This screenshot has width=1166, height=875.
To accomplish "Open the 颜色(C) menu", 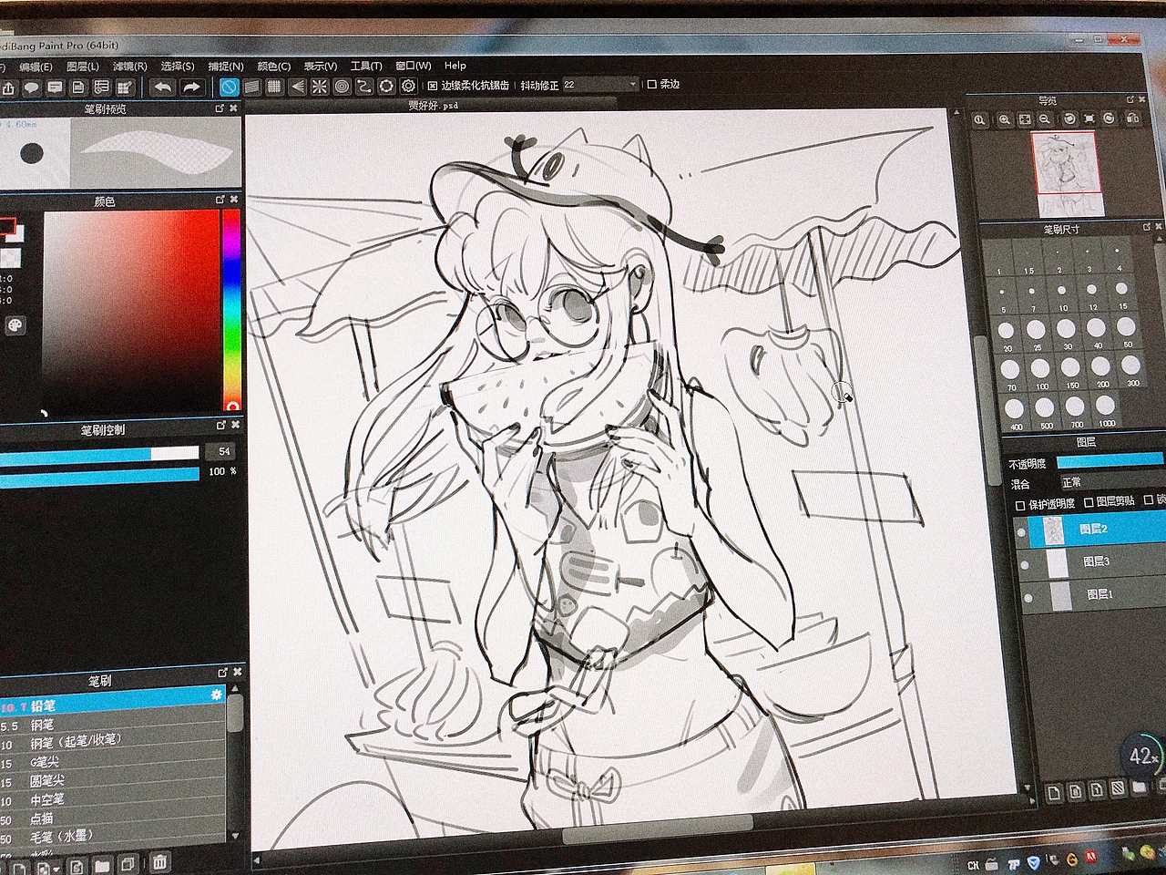I will point(273,66).
